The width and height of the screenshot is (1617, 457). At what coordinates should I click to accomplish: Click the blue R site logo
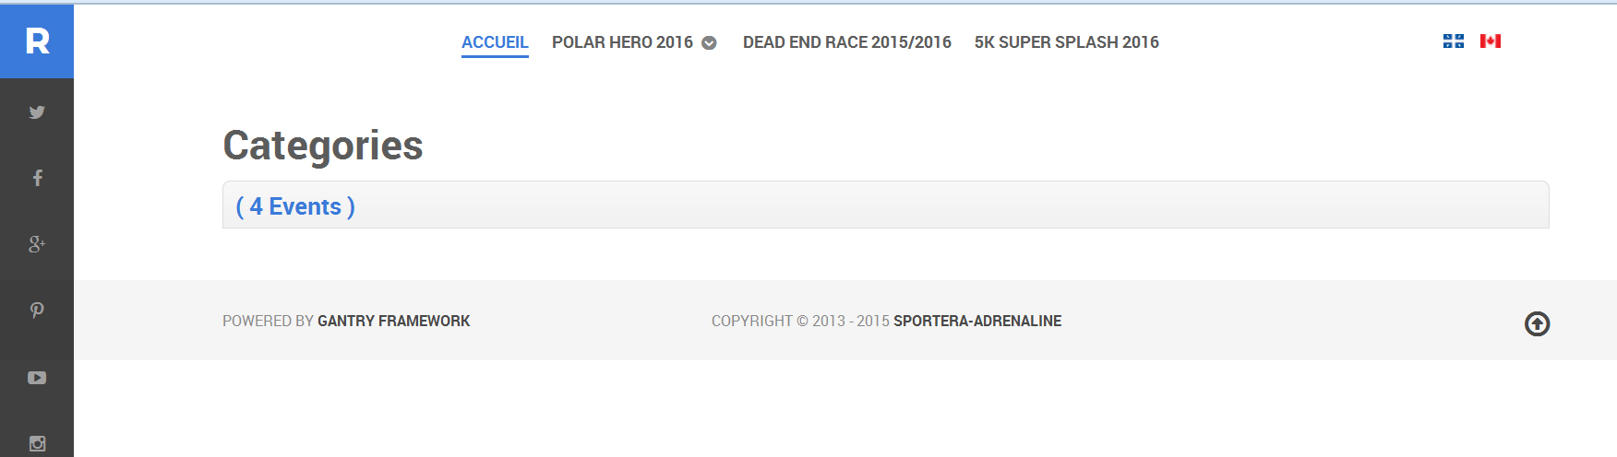click(x=37, y=41)
